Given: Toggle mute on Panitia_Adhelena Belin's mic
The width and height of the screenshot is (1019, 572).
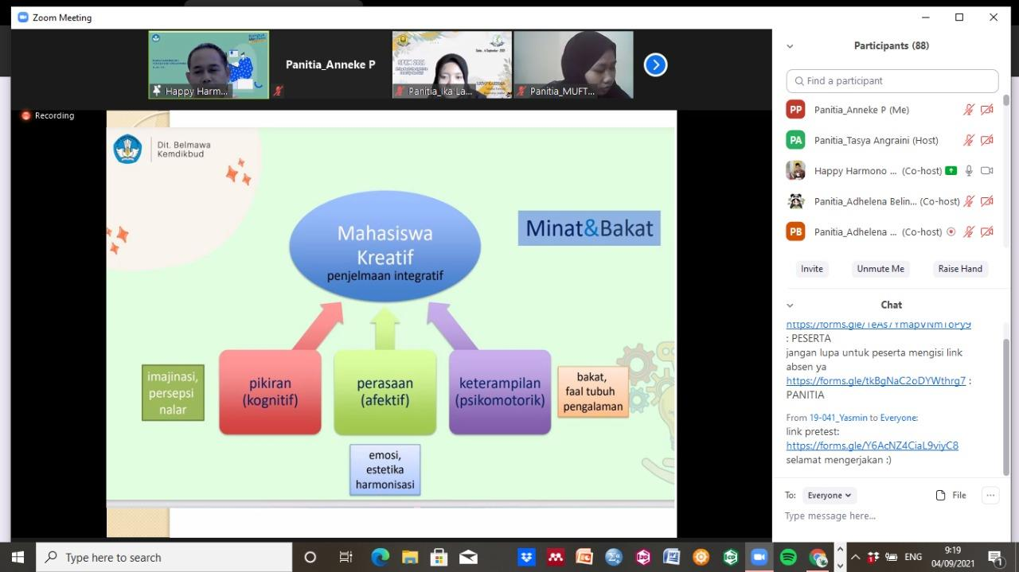Looking at the screenshot, I should pyautogui.click(x=968, y=201).
